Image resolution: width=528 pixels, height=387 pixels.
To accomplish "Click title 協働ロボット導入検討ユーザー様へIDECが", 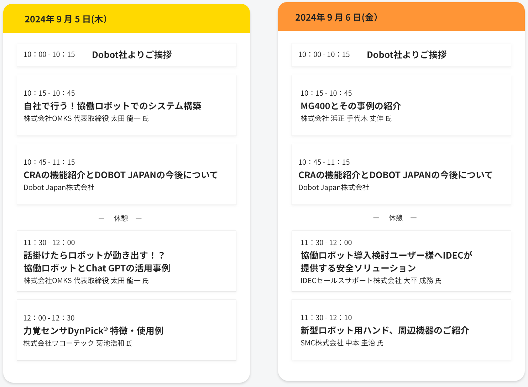I will (386, 255).
